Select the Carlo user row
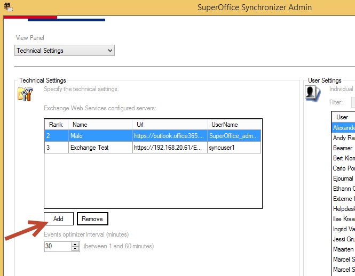 pos(343,168)
